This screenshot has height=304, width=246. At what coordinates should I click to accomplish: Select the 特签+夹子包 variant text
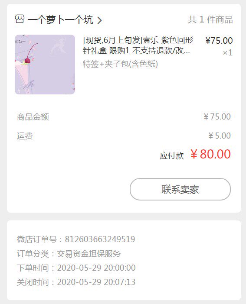pos(120,64)
